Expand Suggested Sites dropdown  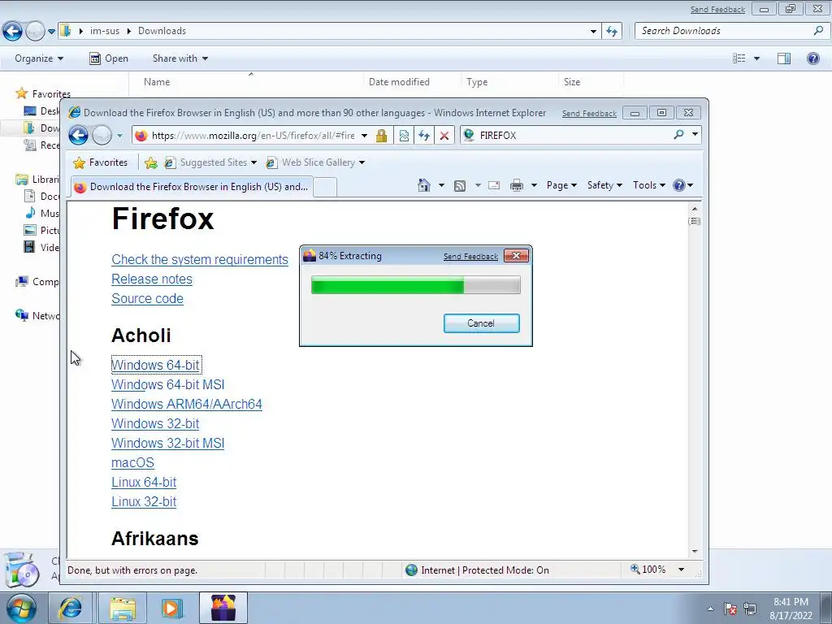(x=253, y=162)
